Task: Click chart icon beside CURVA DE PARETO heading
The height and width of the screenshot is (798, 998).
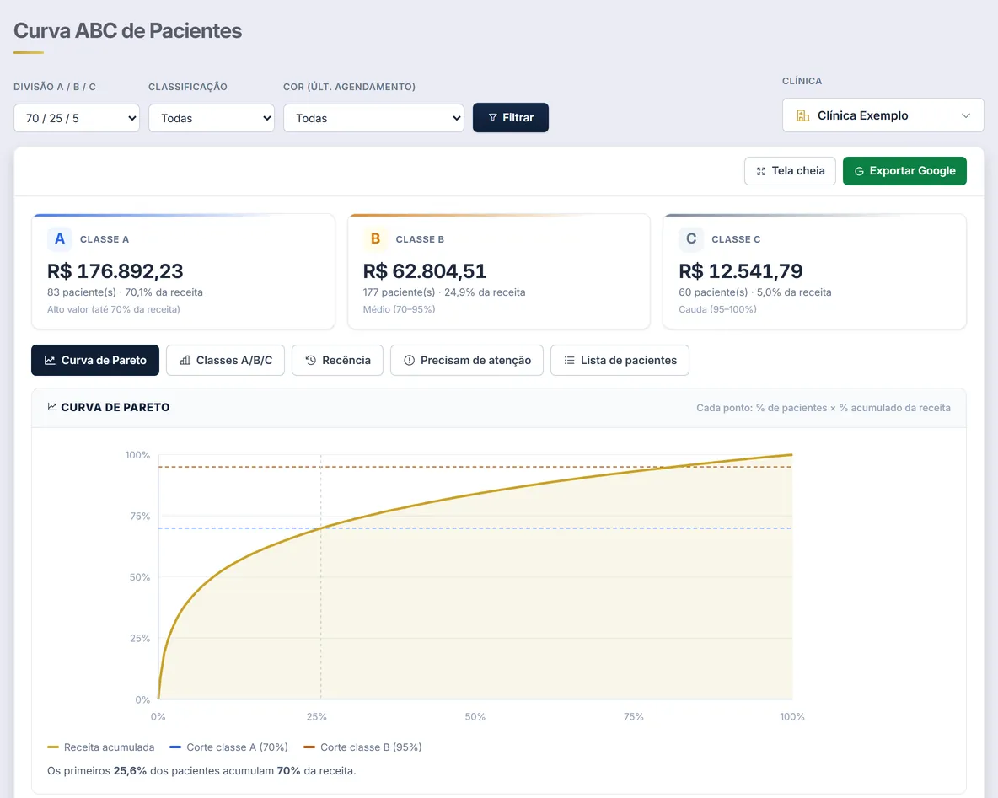Action: [52, 407]
